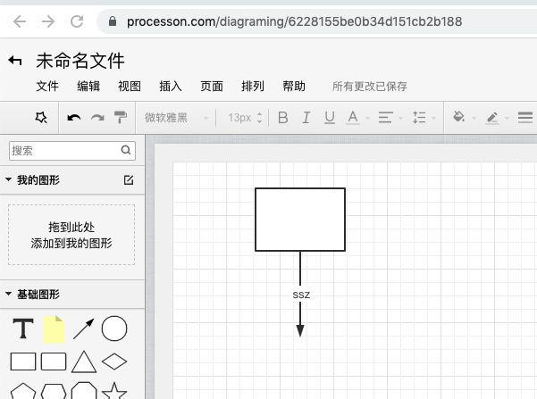
Task: Click the magnifier search icon
Action: (x=126, y=150)
